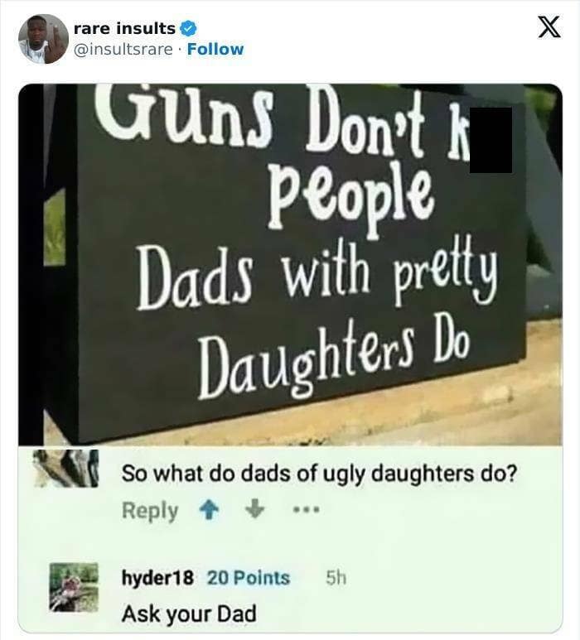Reply to the ugly daughters comment

coord(150,511)
